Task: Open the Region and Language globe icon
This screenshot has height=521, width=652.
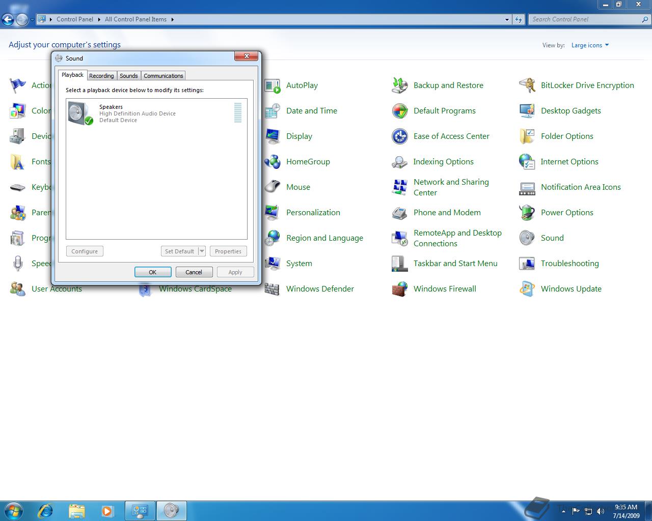Action: (x=273, y=238)
